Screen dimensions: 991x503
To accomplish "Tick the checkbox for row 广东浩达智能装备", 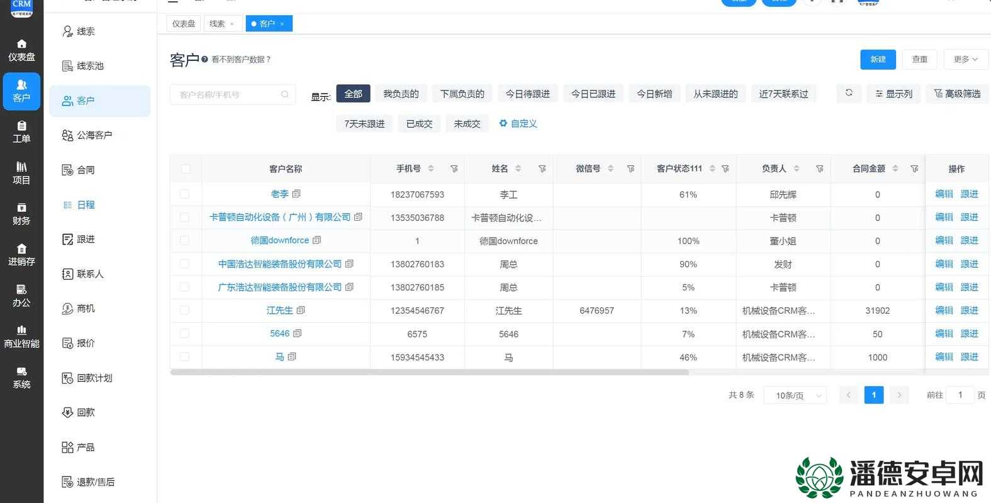I will pos(184,287).
